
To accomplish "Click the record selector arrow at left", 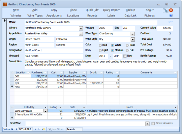I will [5, 21].
